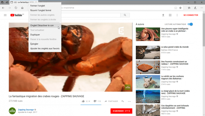Image resolution: width=205 pixels, height=116 pixels.
Task: Open the Le plus grand crabe thumbnail
Action: pyautogui.click(x=148, y=53)
